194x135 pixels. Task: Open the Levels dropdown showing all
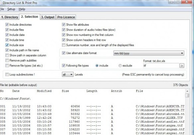click(x=68, y=74)
